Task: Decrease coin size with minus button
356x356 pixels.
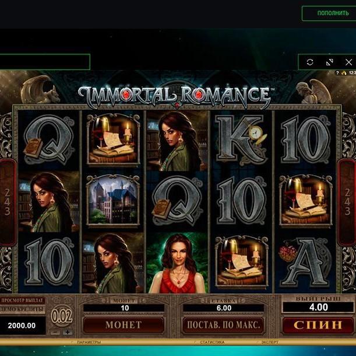Action: point(55,332)
